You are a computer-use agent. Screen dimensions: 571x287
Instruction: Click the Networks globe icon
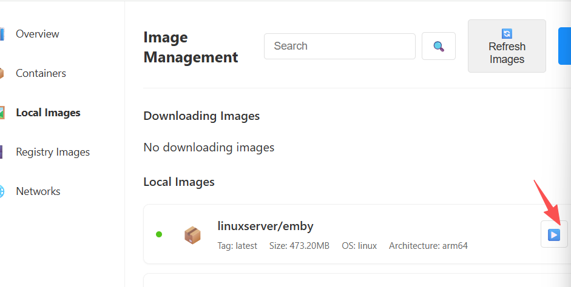point(2,191)
